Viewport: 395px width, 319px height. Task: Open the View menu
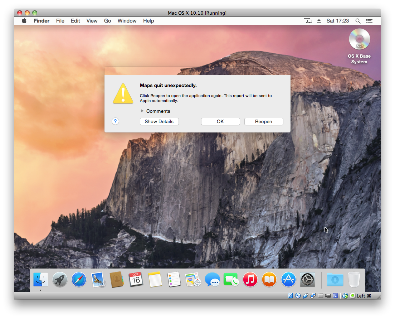tap(92, 21)
